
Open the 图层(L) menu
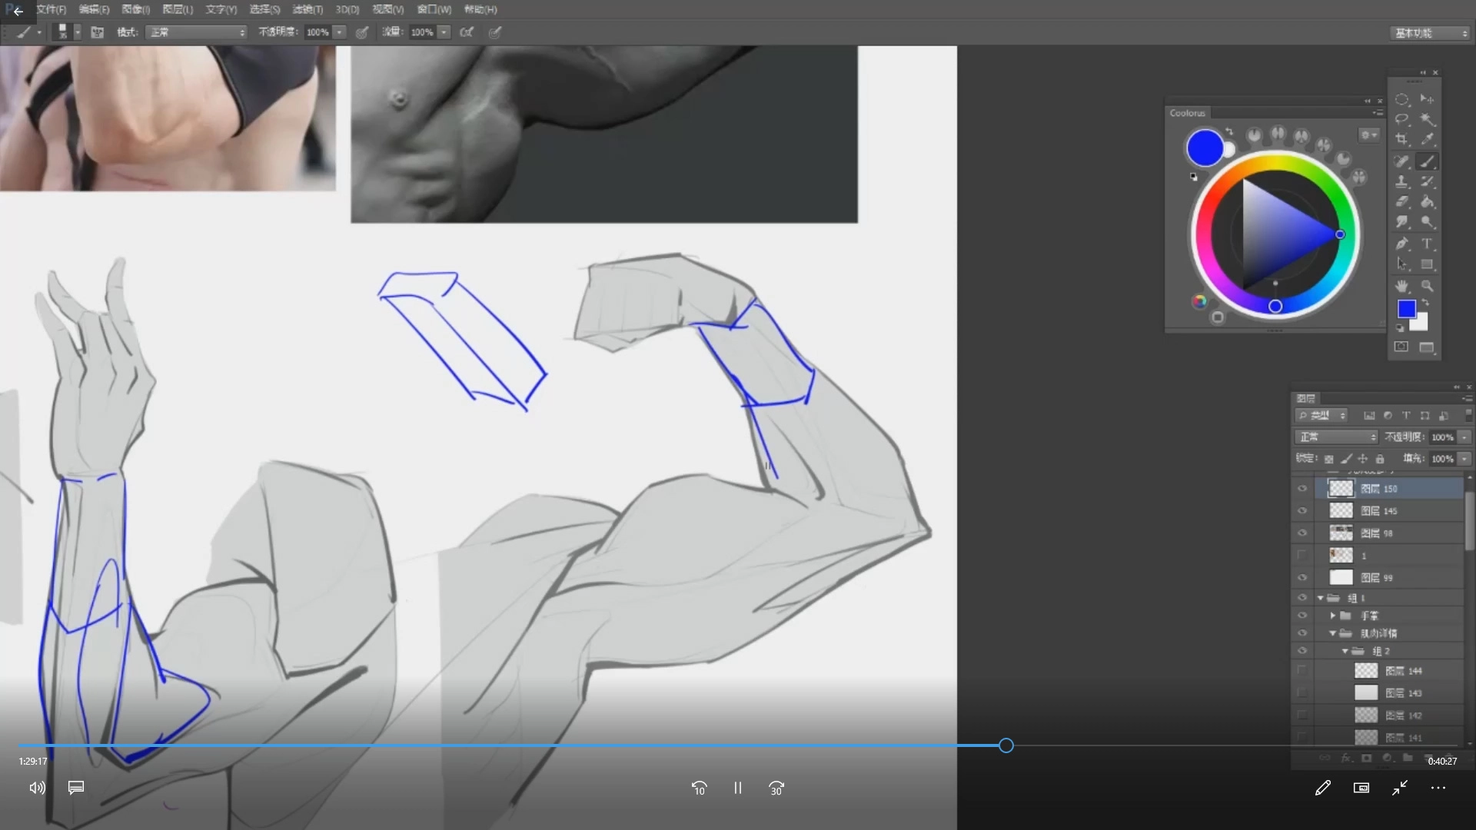[178, 9]
